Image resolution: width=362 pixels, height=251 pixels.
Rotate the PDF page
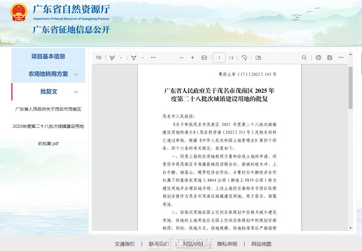[244, 58]
